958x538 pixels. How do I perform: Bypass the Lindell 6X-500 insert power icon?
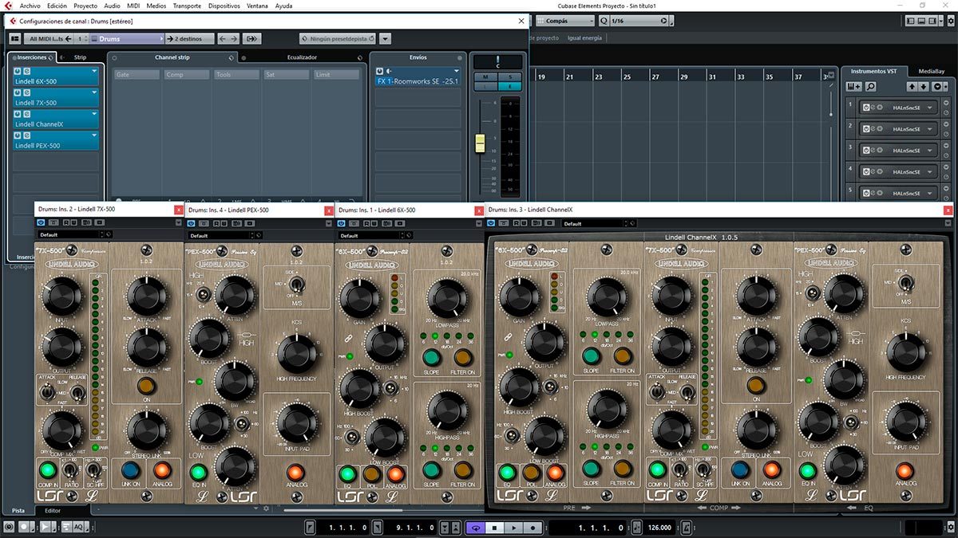tap(17, 72)
